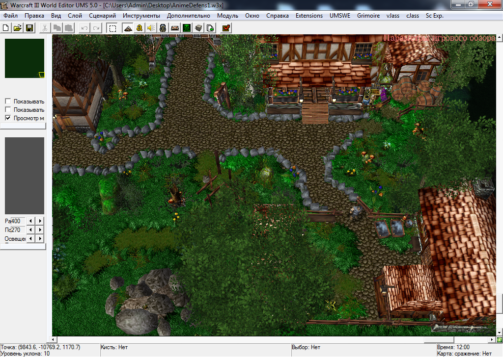Image resolution: width=503 pixels, height=357 pixels.
Task: Tick the first Показывать checkbox
Action: pos(8,101)
